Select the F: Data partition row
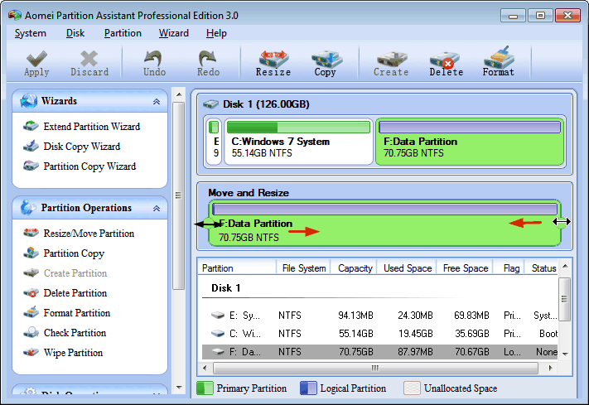The height and width of the screenshot is (405, 589). pyautogui.click(x=379, y=352)
